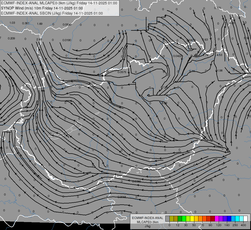Click the ECMWF-INDEX-ANAL legend title

click(x=147, y=218)
